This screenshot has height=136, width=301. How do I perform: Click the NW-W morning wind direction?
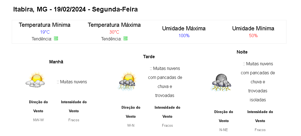coord(38,120)
